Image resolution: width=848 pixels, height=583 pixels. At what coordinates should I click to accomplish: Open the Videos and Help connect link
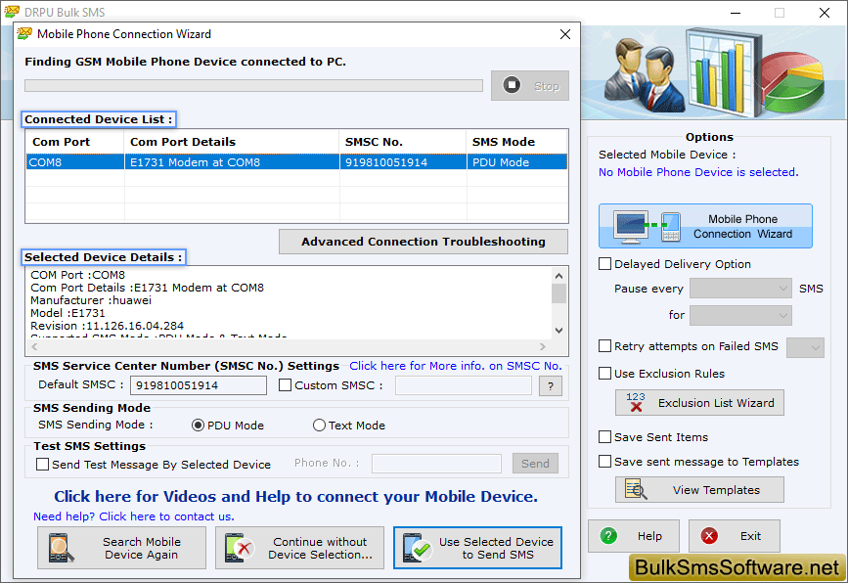pyautogui.click(x=295, y=497)
